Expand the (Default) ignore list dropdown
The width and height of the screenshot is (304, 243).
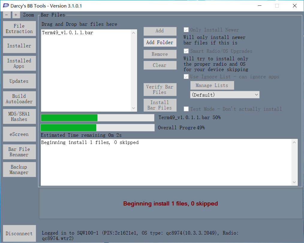pyautogui.click(x=225, y=95)
